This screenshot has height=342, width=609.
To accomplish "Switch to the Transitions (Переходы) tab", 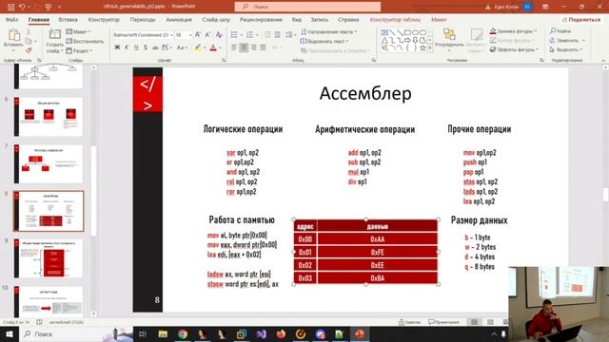I will tap(143, 19).
